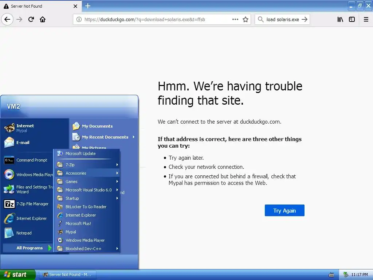This screenshot has width=373, height=280.
Task: Click the network tray icon
Action: pos(346,275)
